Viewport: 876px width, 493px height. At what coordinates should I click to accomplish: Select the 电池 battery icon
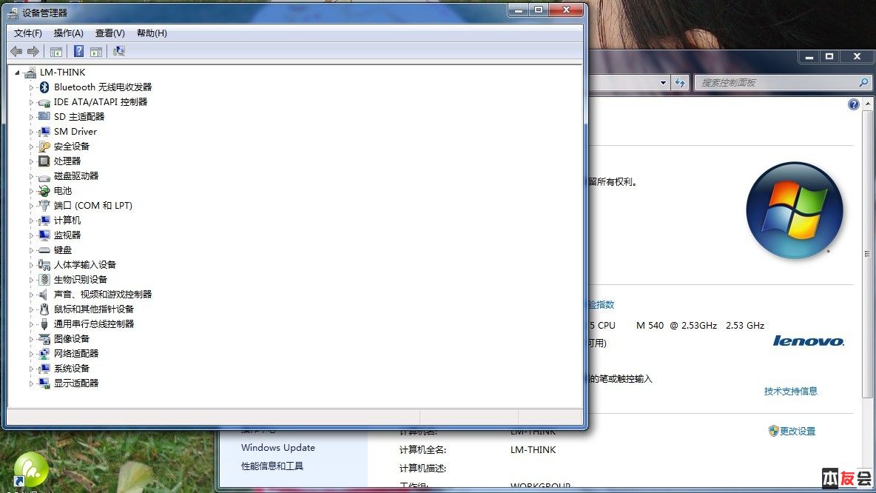click(x=44, y=190)
